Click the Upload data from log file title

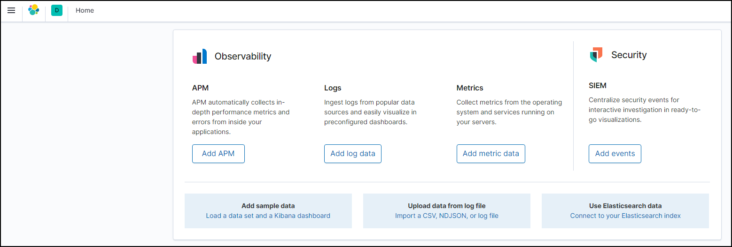click(447, 206)
